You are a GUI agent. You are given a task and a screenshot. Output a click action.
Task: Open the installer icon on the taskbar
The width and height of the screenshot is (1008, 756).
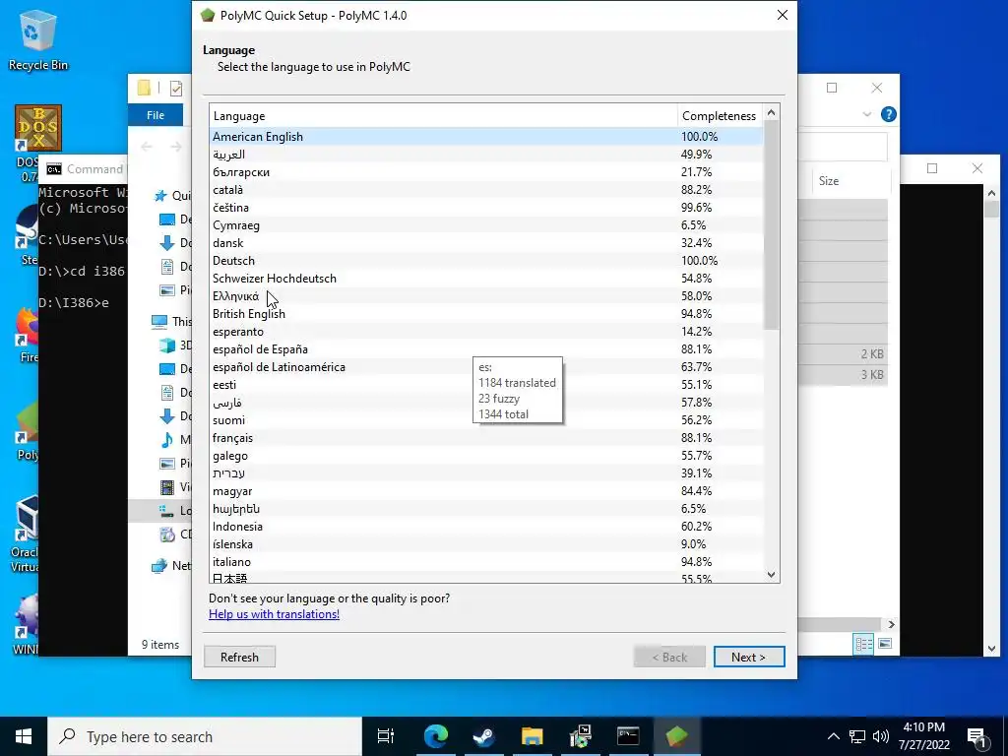point(580,736)
